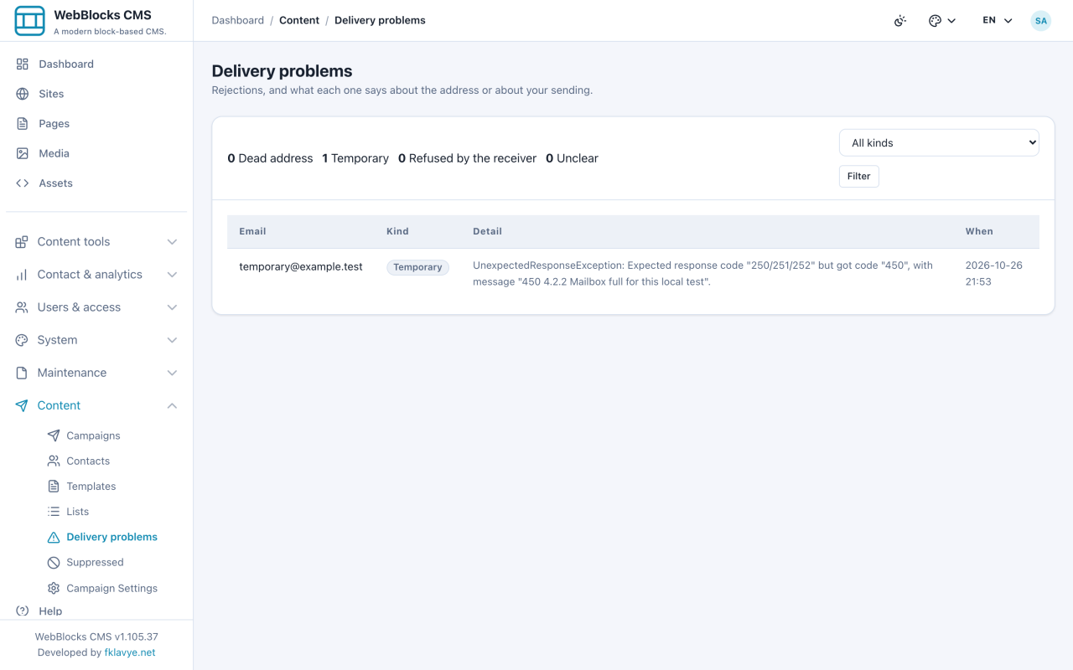The image size is (1073, 670).
Task: Open Campaign Settings menu item
Action: point(111,588)
